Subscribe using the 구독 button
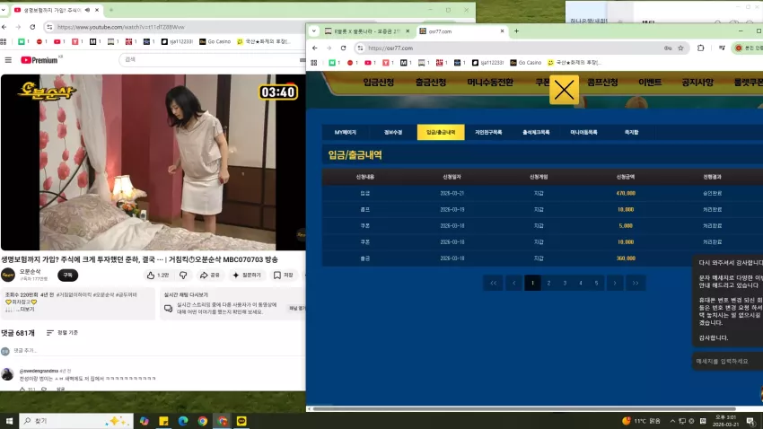Screen dimensions: 763x429 click(67, 276)
